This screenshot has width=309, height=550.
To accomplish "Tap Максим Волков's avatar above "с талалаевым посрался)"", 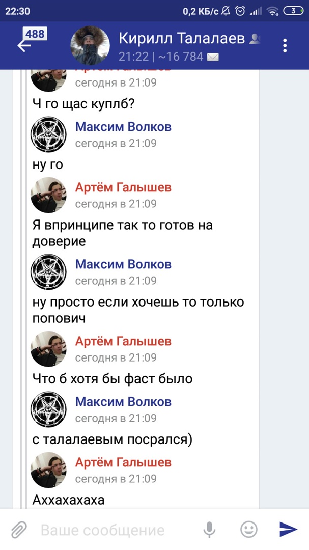I will [x=48, y=409].
